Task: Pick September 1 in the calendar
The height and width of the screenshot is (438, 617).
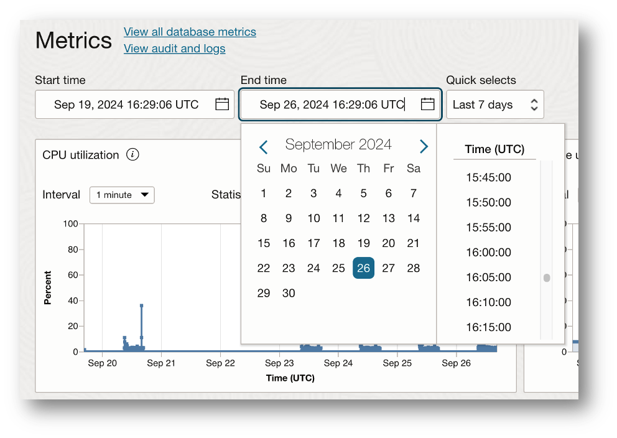Action: 264,193
